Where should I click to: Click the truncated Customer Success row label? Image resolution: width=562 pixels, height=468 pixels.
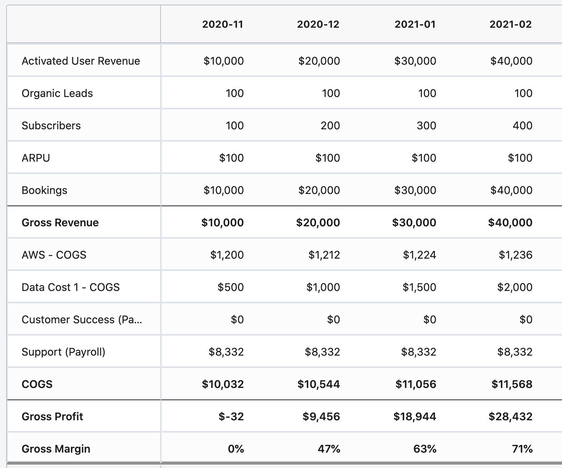coord(82,319)
